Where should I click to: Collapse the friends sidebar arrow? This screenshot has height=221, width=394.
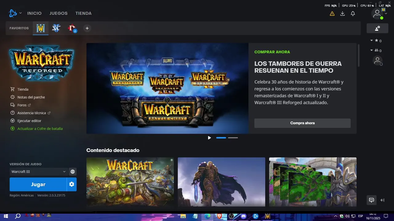pyautogui.click(x=382, y=200)
